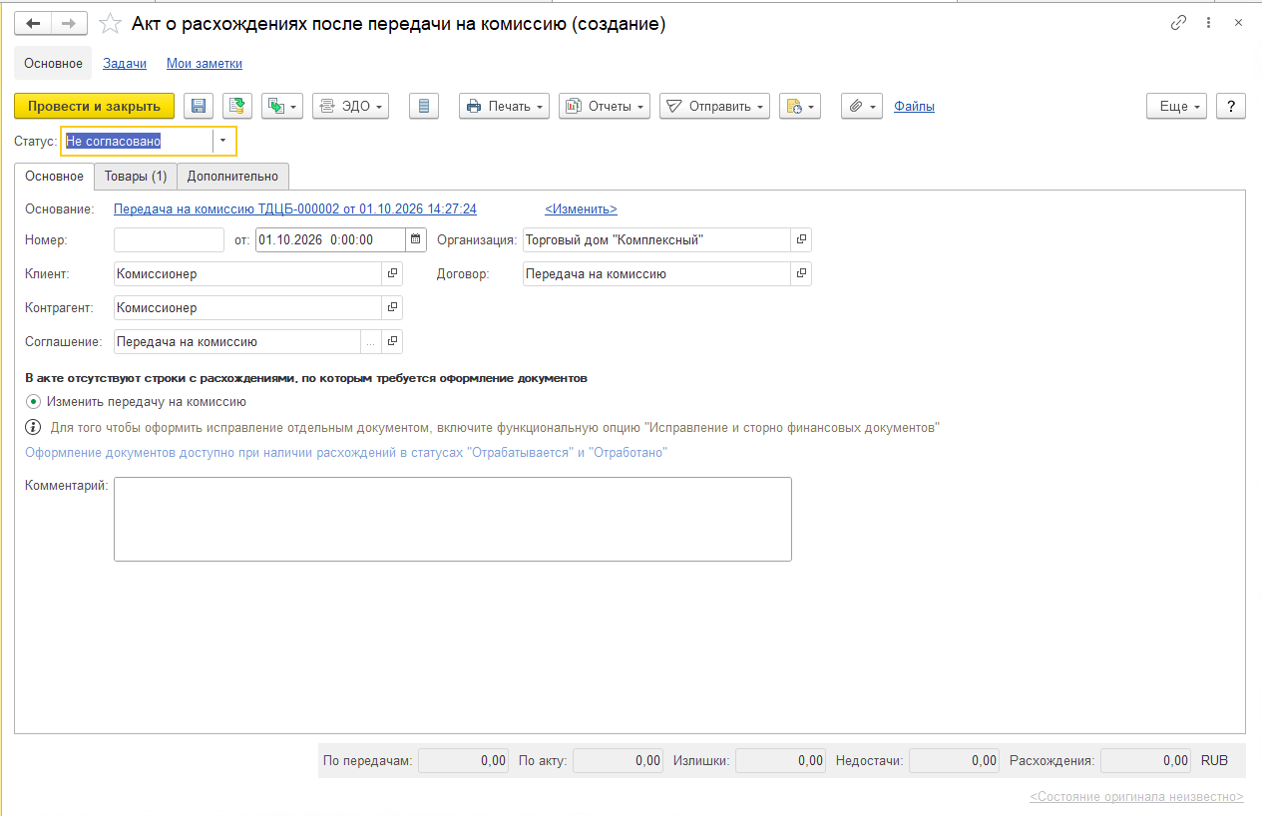Choose Соглашение via the ellipsis button
Viewport: 1262px width, 816px height.
pos(370,341)
